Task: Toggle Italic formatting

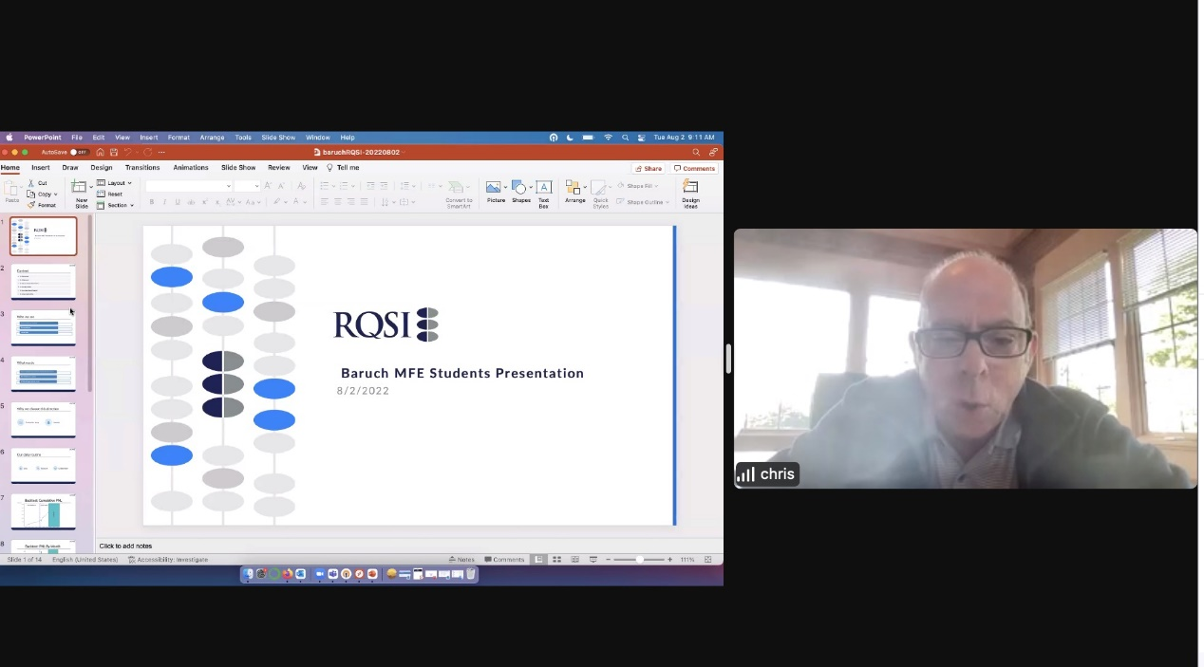Action: click(x=164, y=202)
